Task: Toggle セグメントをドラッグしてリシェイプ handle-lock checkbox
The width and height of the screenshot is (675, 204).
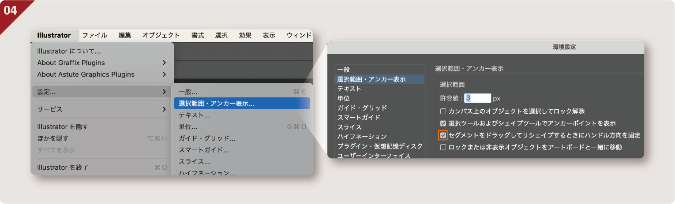Action: pos(443,135)
